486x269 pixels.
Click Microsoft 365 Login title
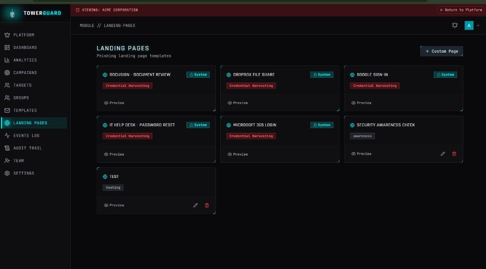254,125
